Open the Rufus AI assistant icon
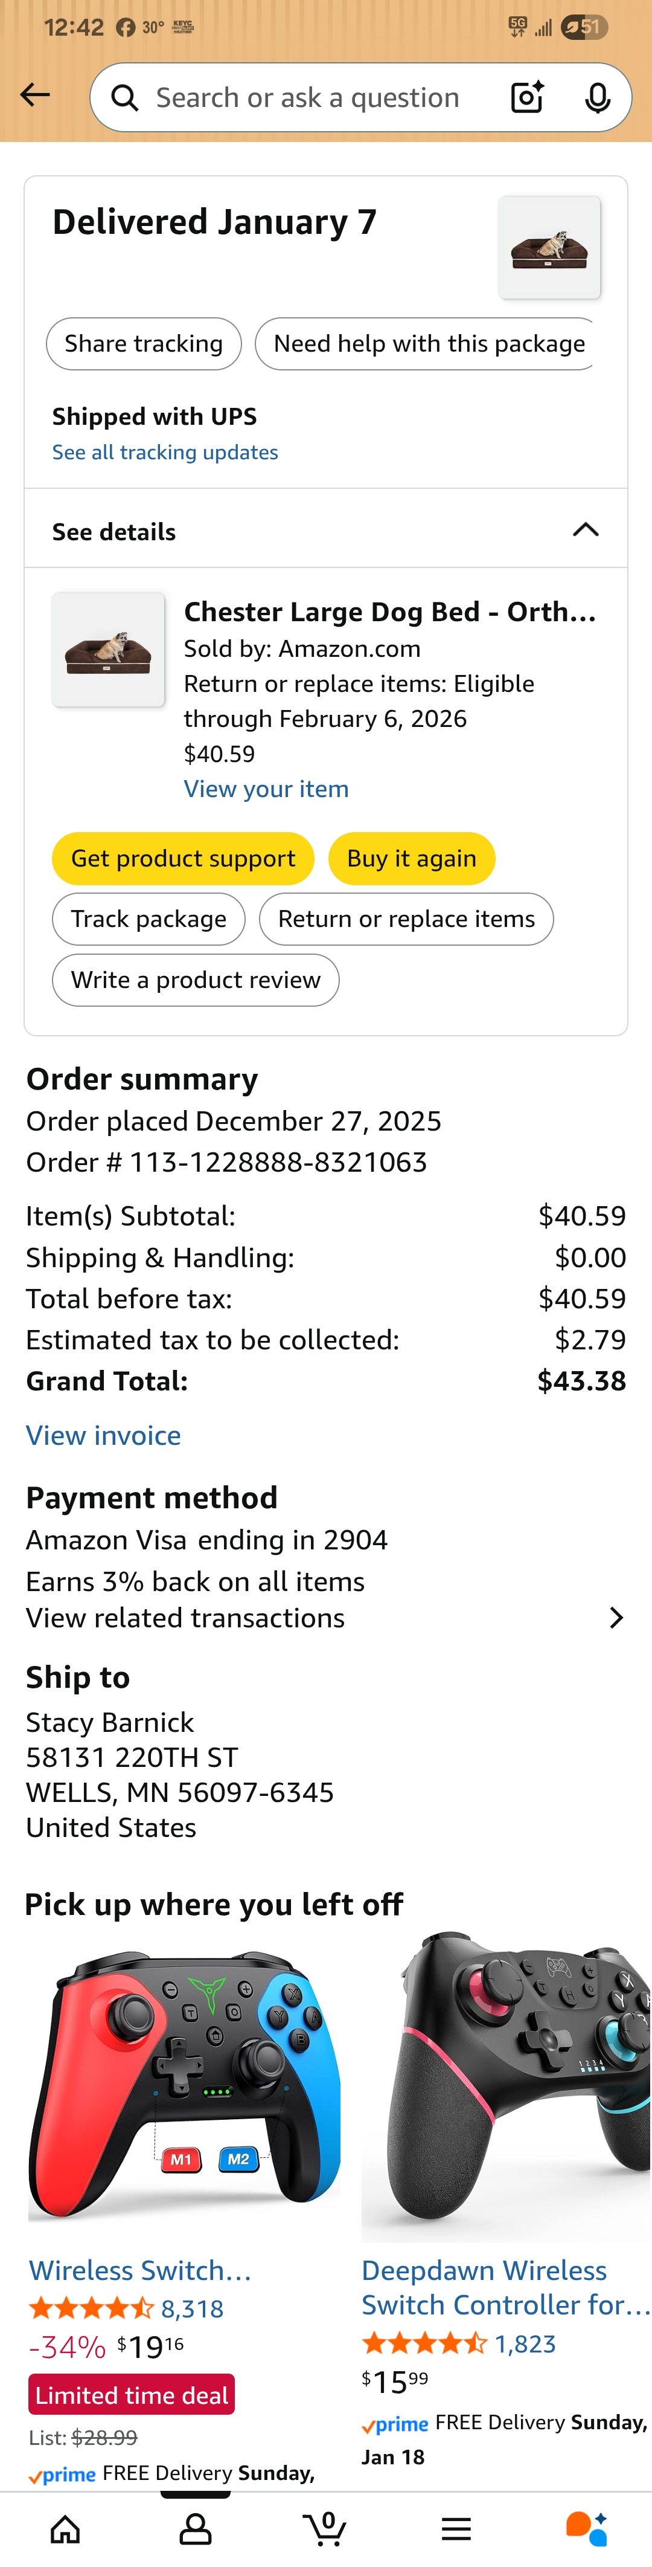 click(x=586, y=2528)
